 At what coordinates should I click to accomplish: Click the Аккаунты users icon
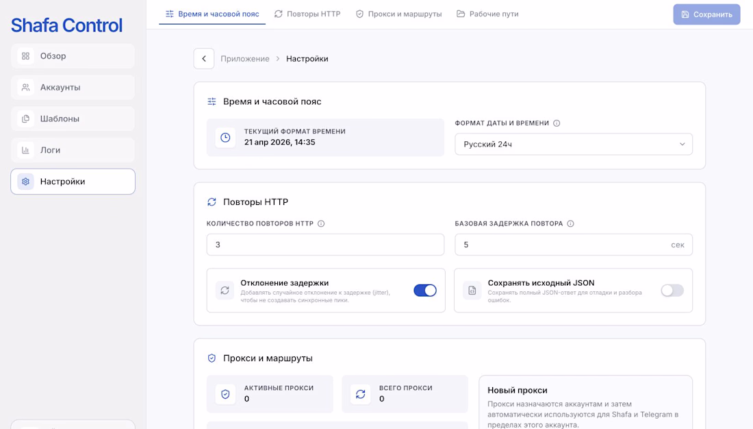(x=25, y=87)
